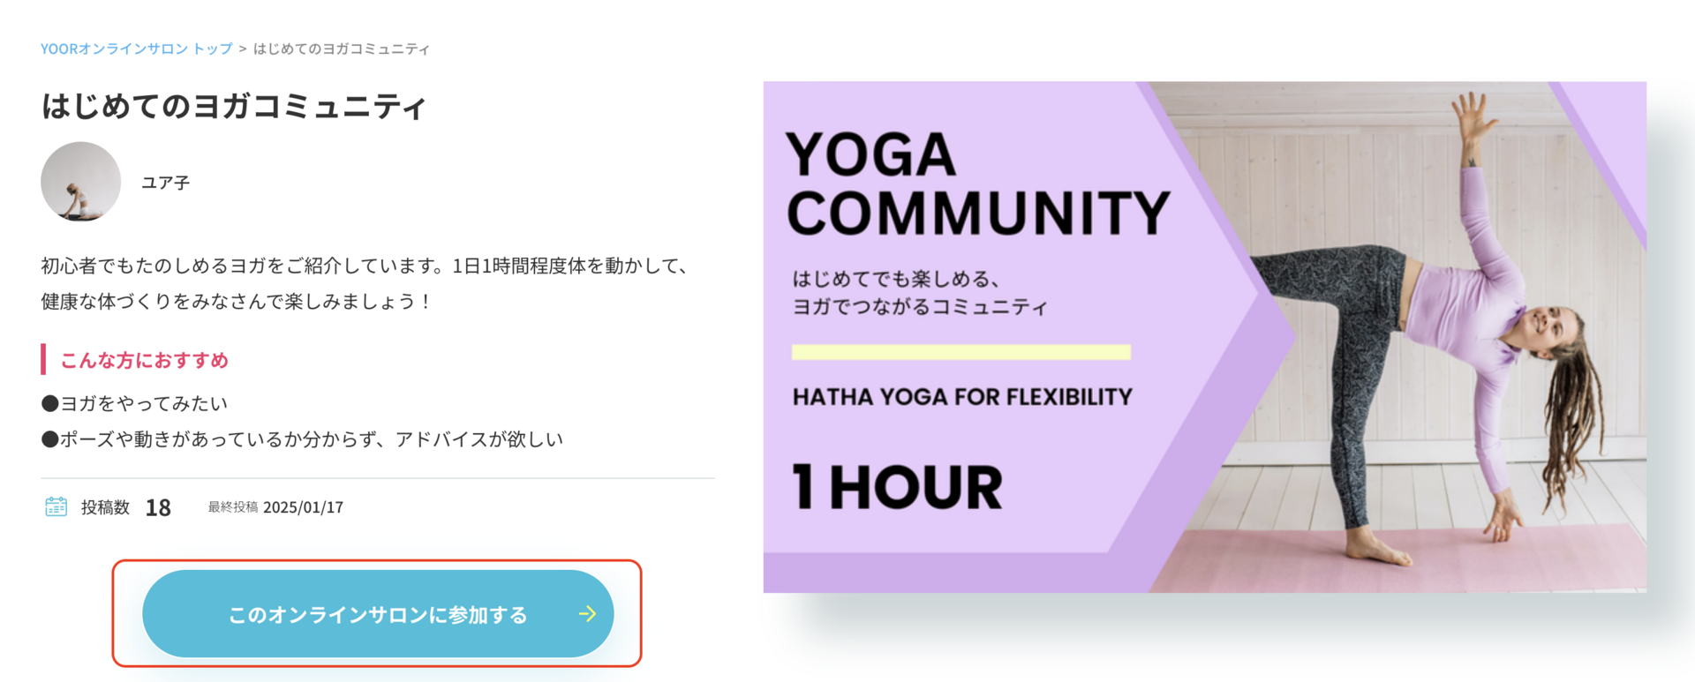The height and width of the screenshot is (682, 1695).
Task: Click the yellow bar in the banner
Action: coord(961,352)
